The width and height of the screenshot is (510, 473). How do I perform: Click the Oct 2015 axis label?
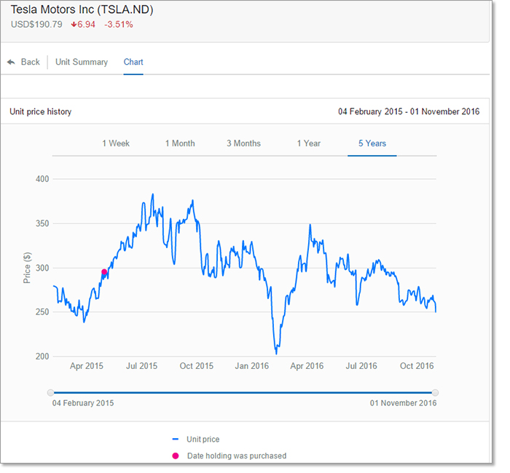[x=197, y=366]
